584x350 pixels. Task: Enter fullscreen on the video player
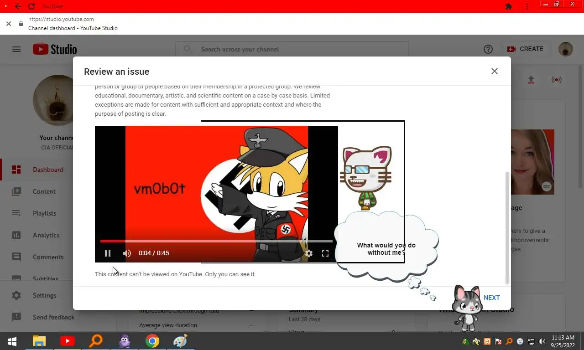[x=325, y=253]
